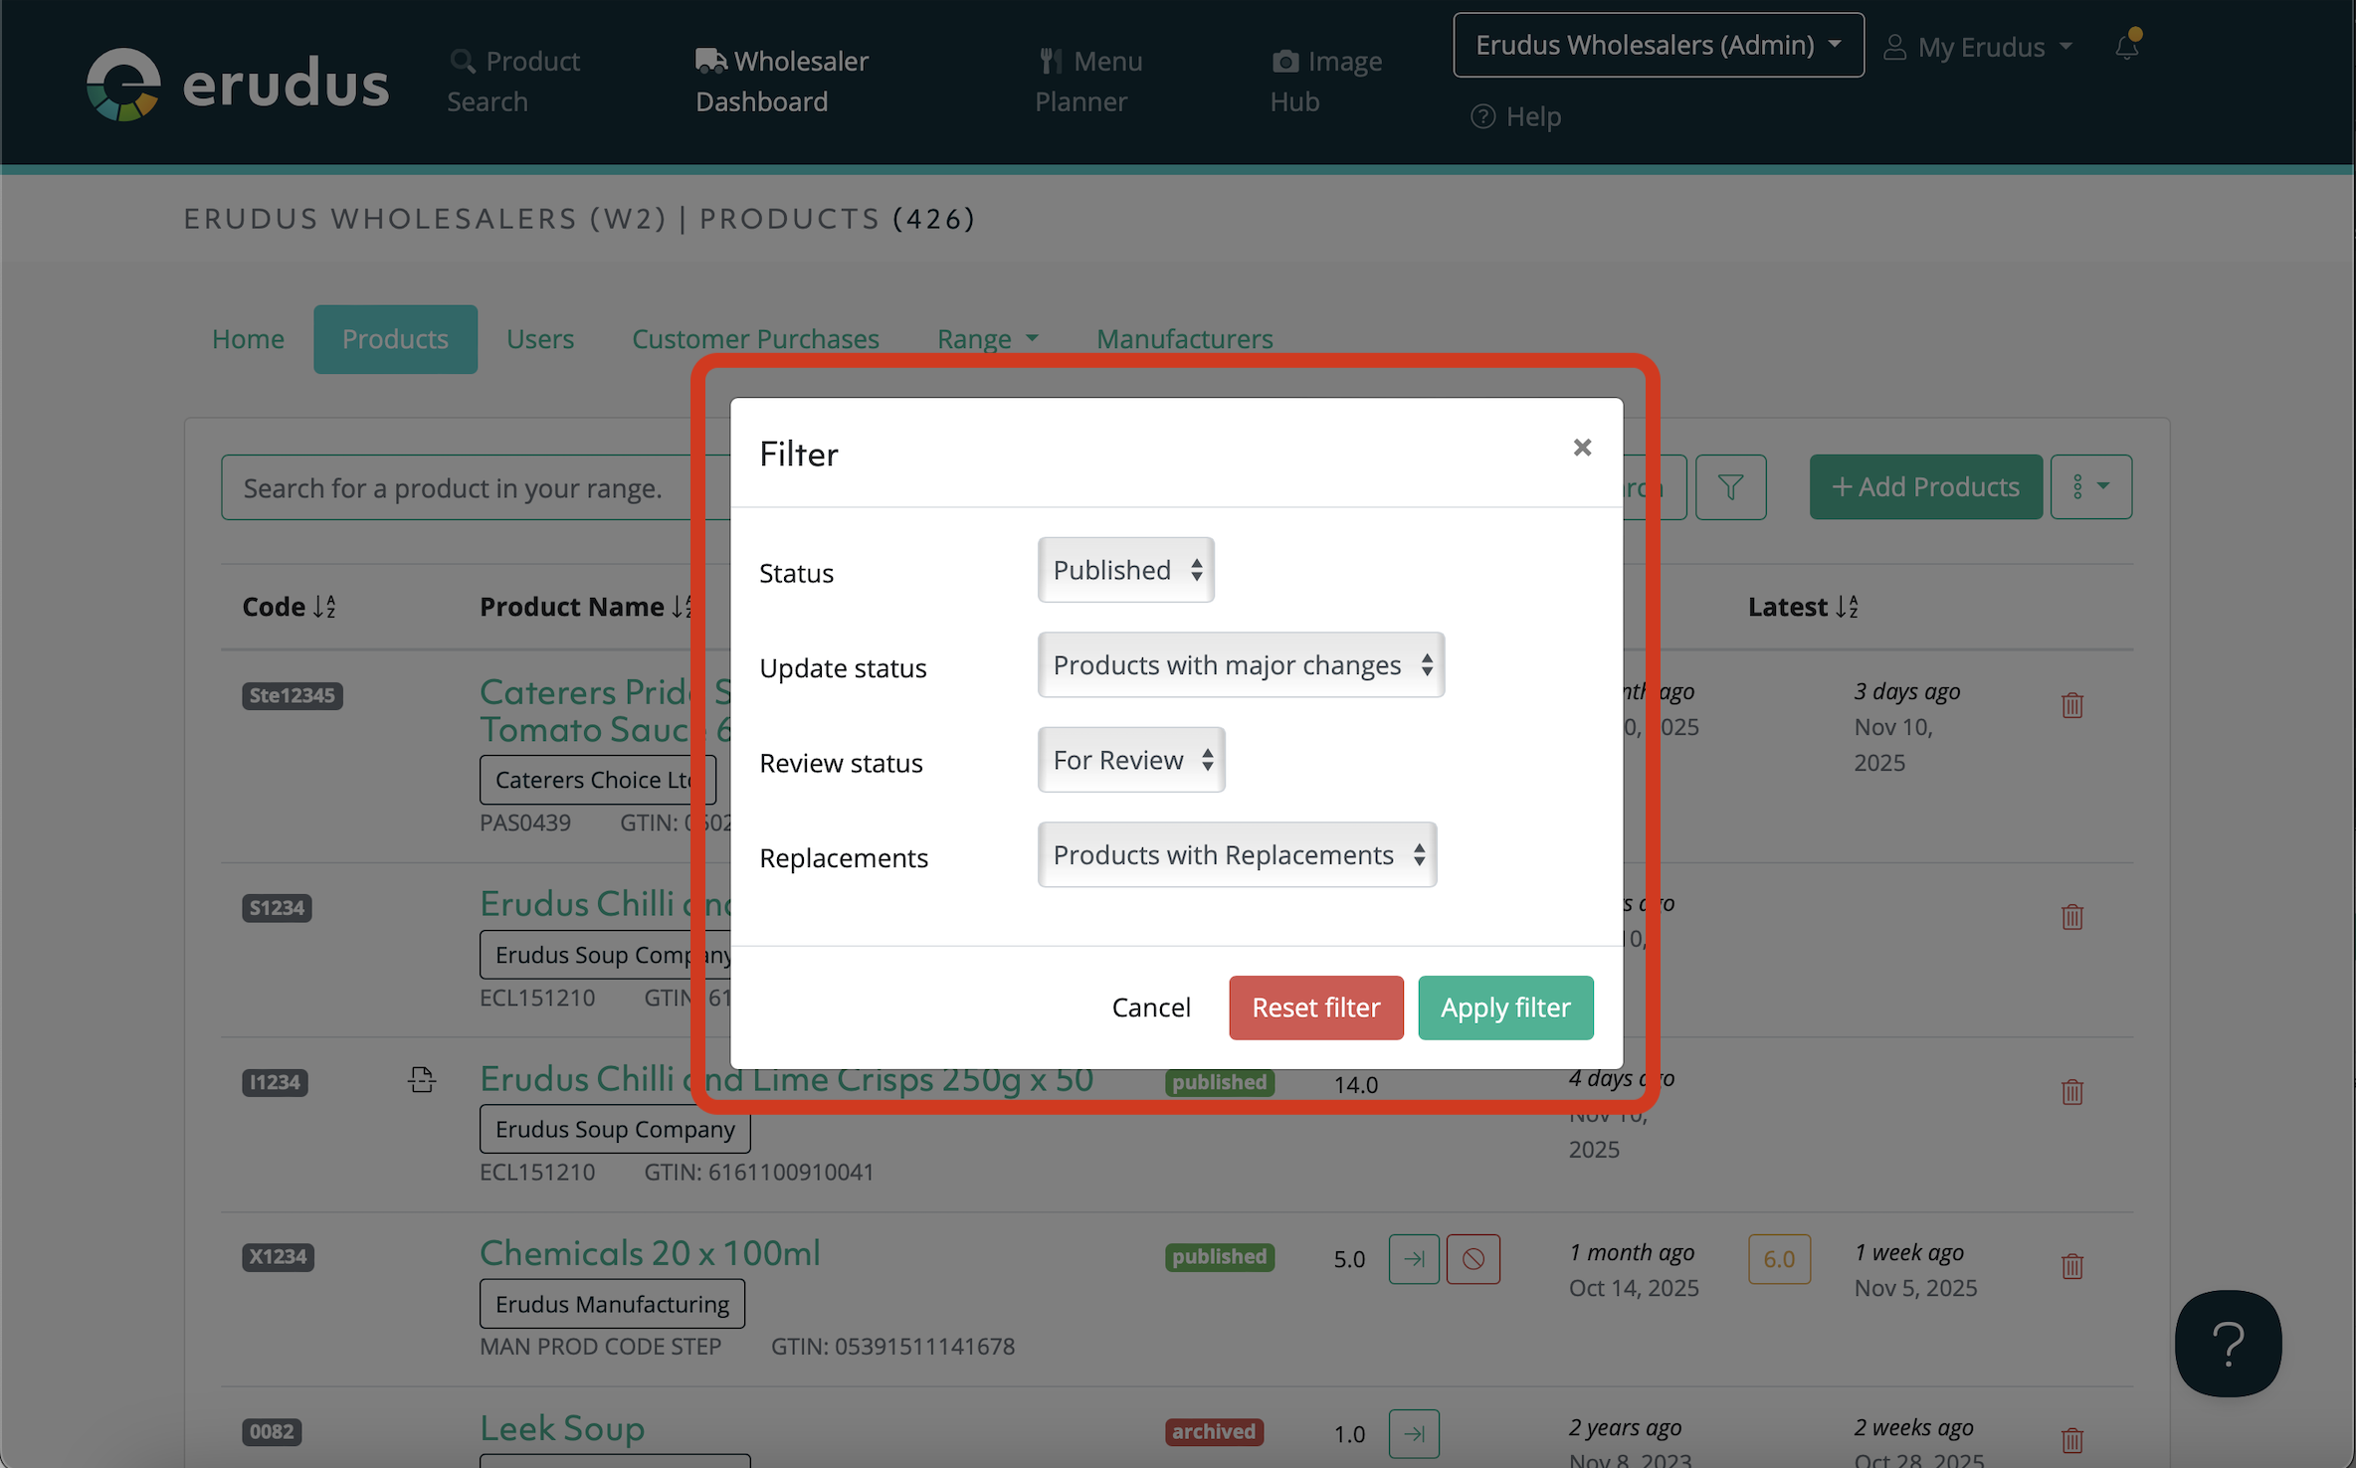Image resolution: width=2356 pixels, height=1468 pixels.
Task: Click the Erudus logo
Action: [238, 84]
